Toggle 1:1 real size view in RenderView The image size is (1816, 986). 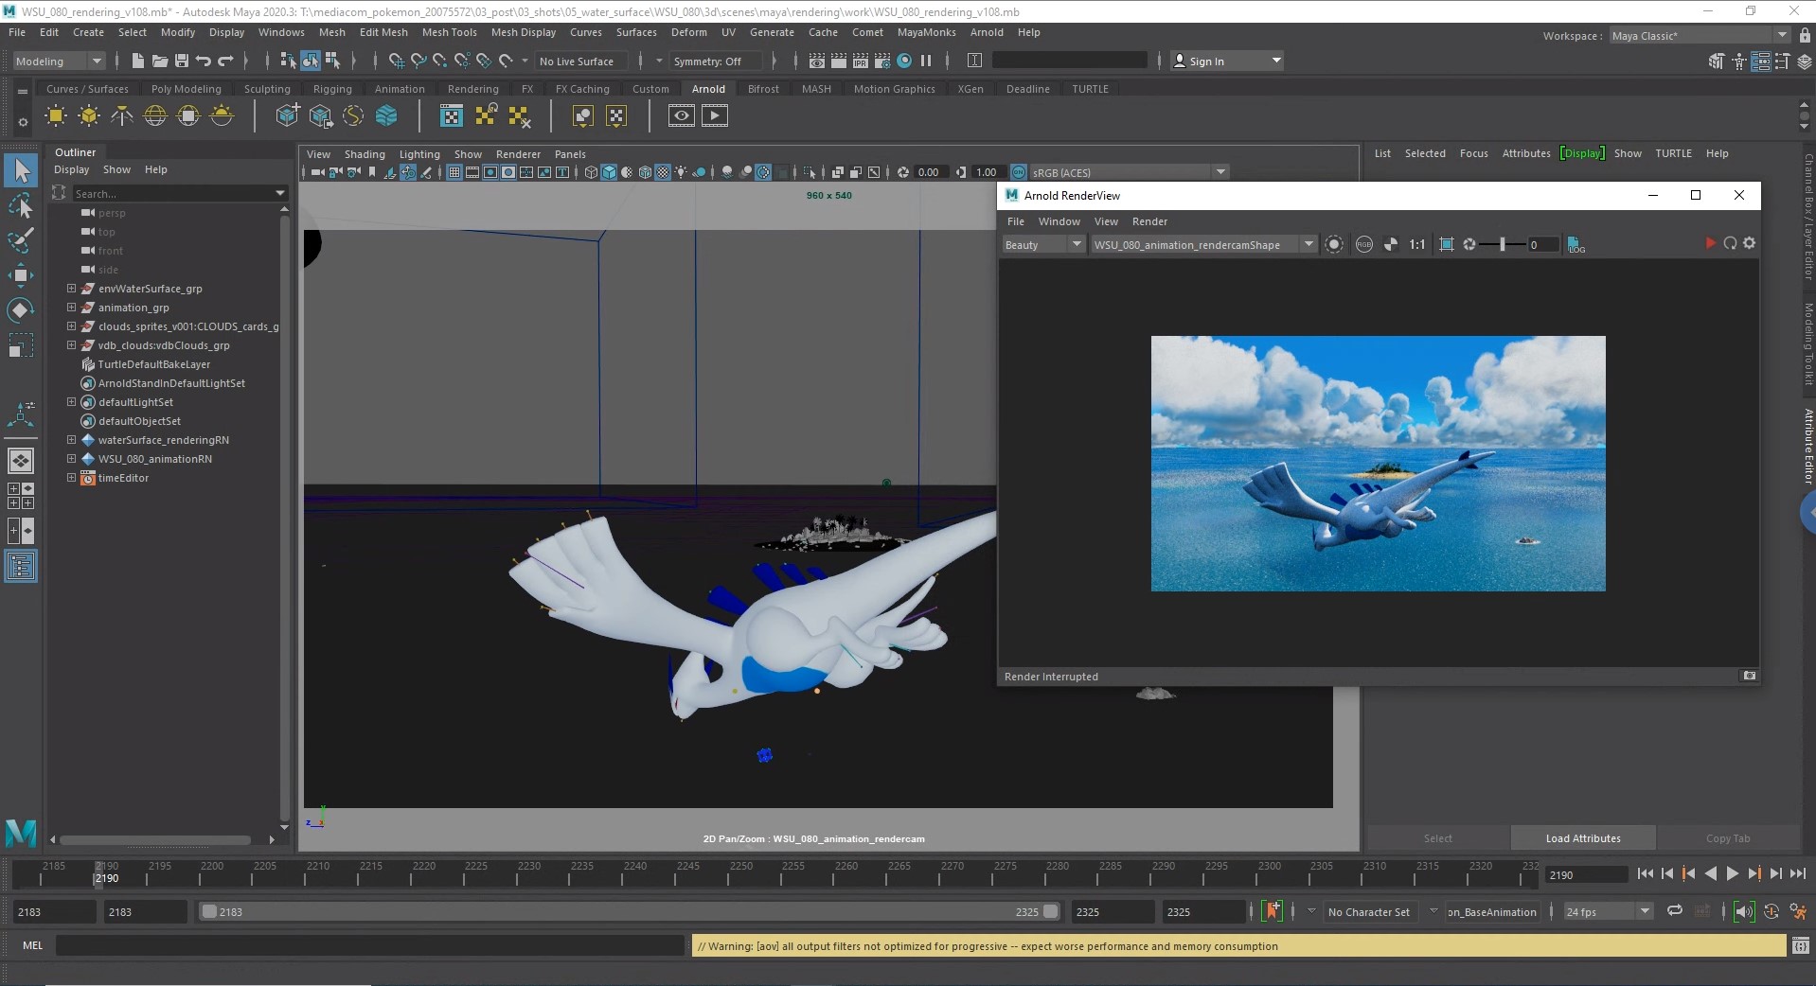coord(1416,244)
